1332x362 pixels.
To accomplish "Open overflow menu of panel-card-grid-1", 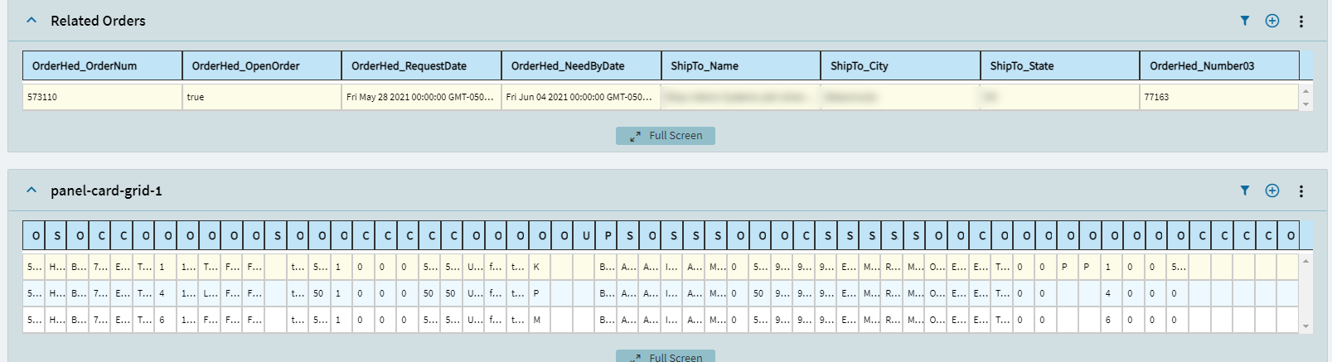I will (1301, 191).
